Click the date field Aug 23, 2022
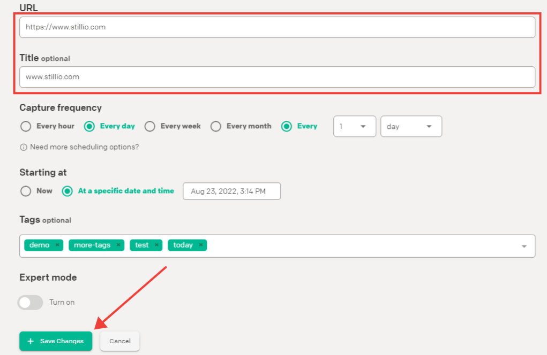Viewport: 547px width, 355px height. pyautogui.click(x=231, y=191)
